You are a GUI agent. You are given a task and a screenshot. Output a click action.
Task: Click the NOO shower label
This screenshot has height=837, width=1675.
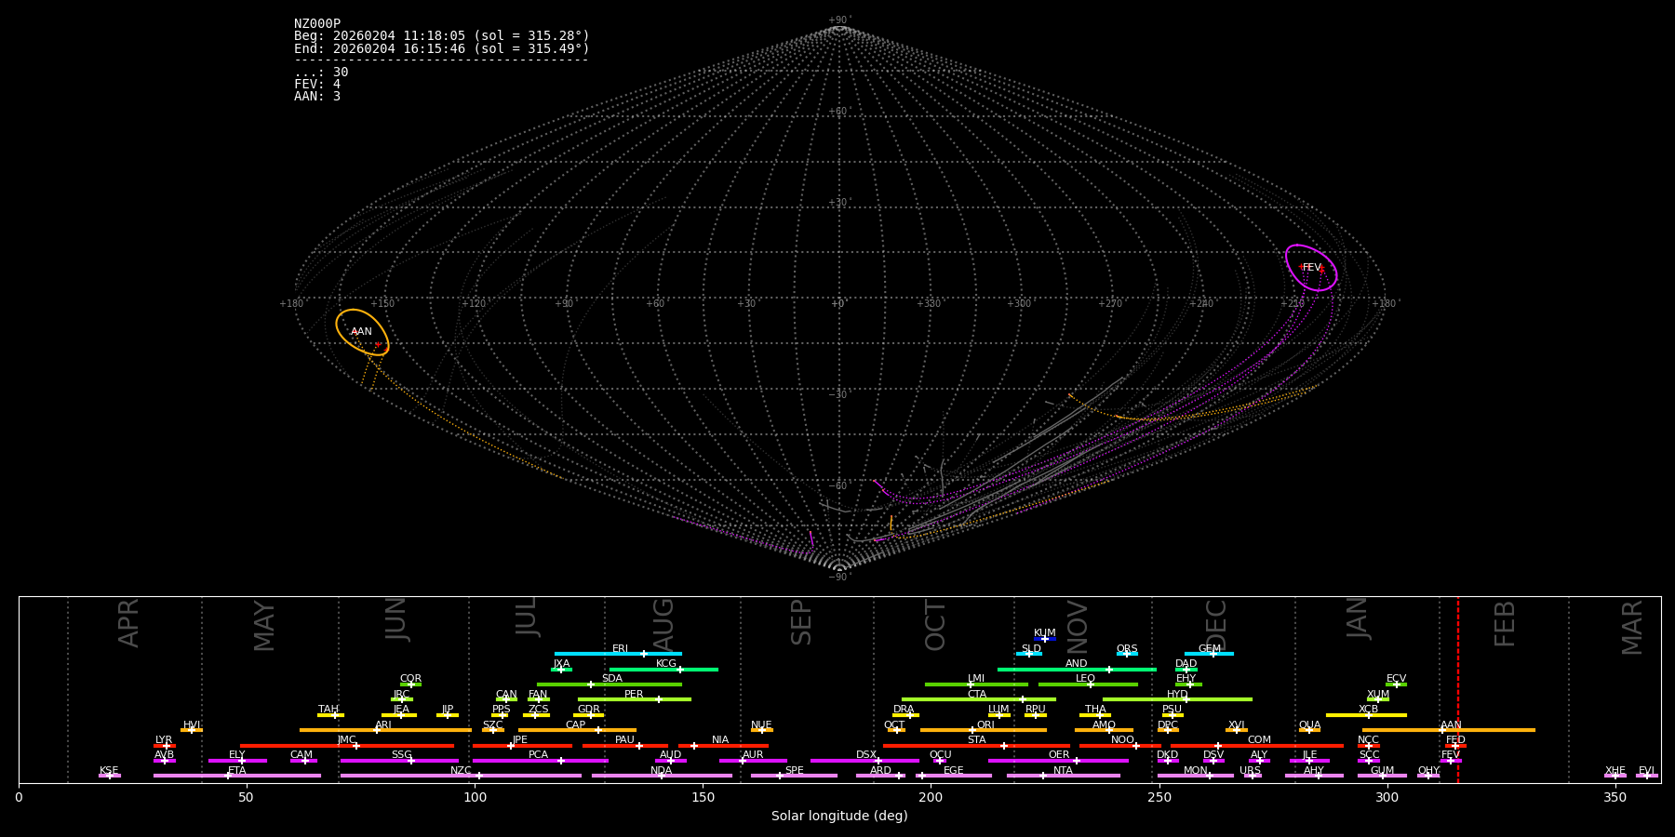pos(1122,740)
